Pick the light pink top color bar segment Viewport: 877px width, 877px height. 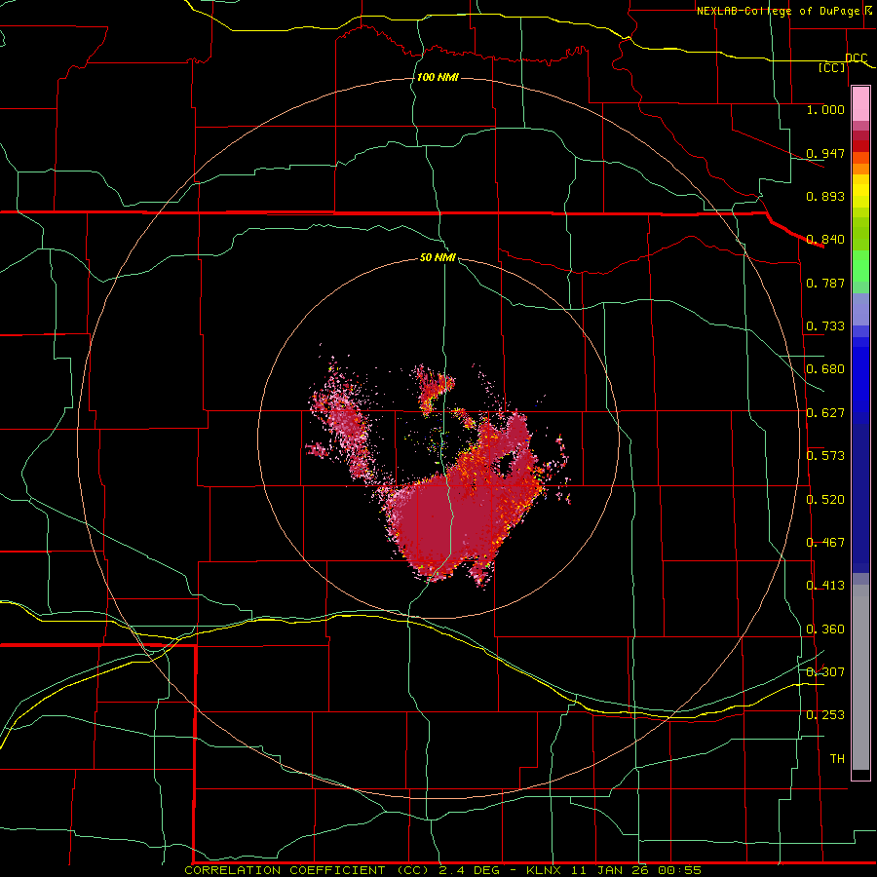pyautogui.click(x=860, y=104)
